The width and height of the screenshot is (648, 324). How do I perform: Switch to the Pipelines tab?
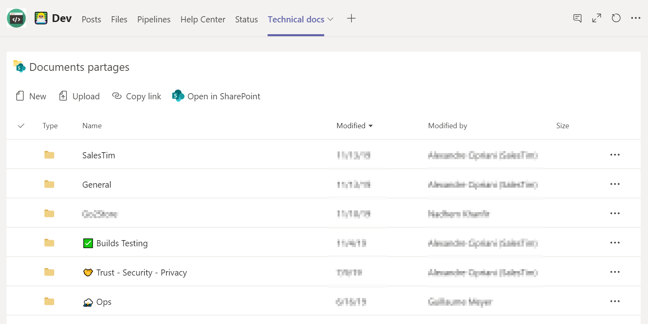[154, 20]
